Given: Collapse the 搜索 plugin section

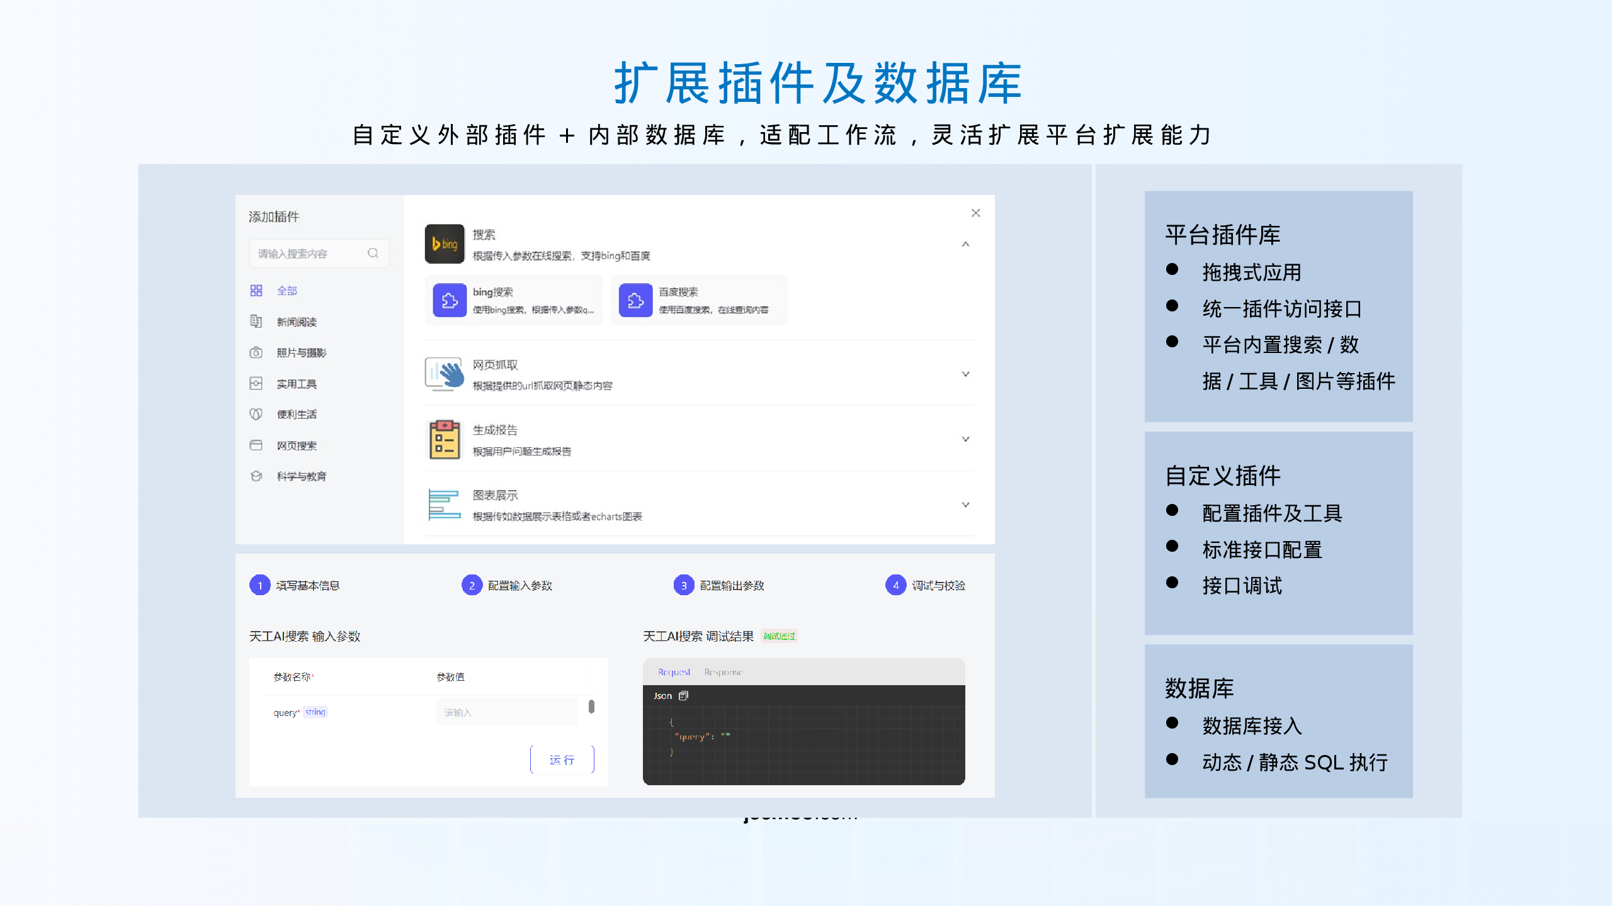Looking at the screenshot, I should tap(965, 244).
